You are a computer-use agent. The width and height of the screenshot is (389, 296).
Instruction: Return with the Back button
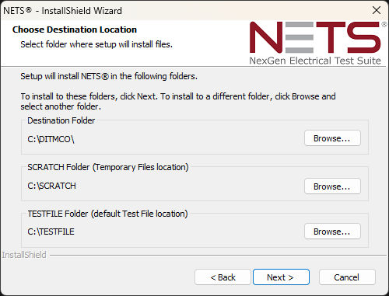point(223,277)
